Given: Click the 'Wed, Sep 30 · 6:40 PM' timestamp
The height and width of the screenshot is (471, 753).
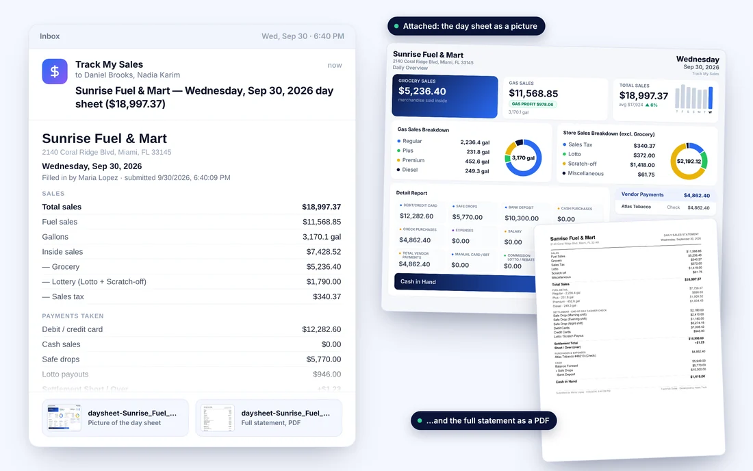Looking at the screenshot, I should pos(303,36).
